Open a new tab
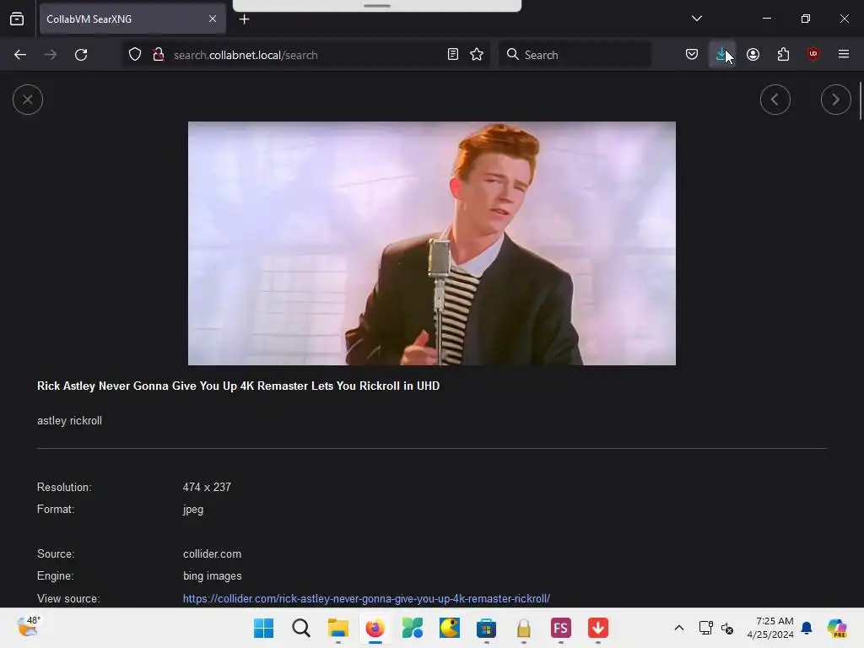Viewport: 864px width, 648px height. 244,19
